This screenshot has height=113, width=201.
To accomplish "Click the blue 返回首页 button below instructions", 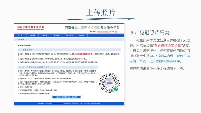I will coord(67,97).
